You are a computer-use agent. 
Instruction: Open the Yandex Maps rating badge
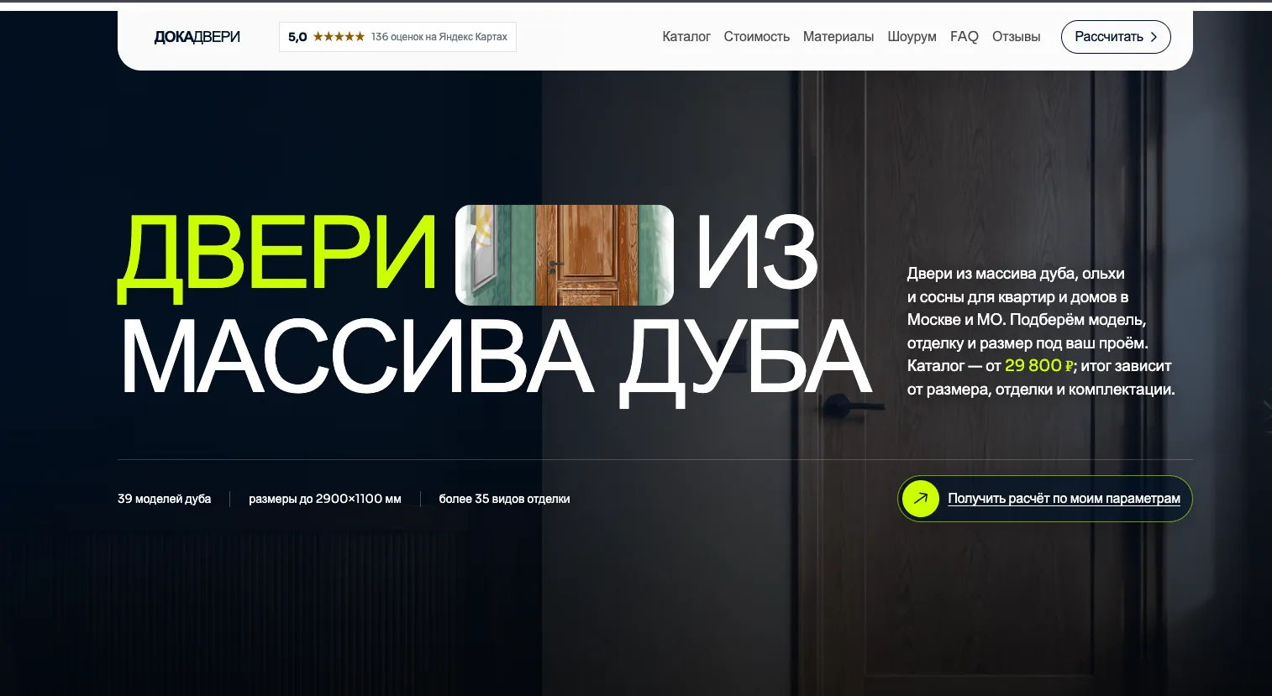397,37
